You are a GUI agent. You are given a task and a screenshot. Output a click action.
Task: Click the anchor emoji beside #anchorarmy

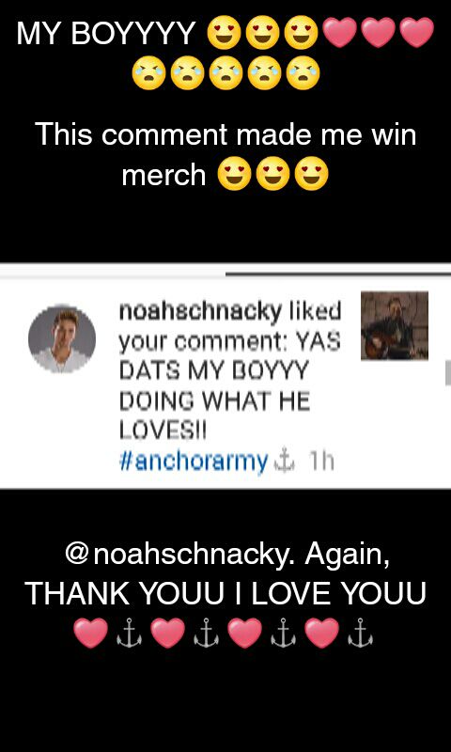pyautogui.click(x=284, y=462)
